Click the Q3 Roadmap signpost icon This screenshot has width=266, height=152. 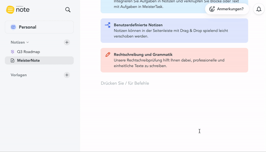coord(13,52)
